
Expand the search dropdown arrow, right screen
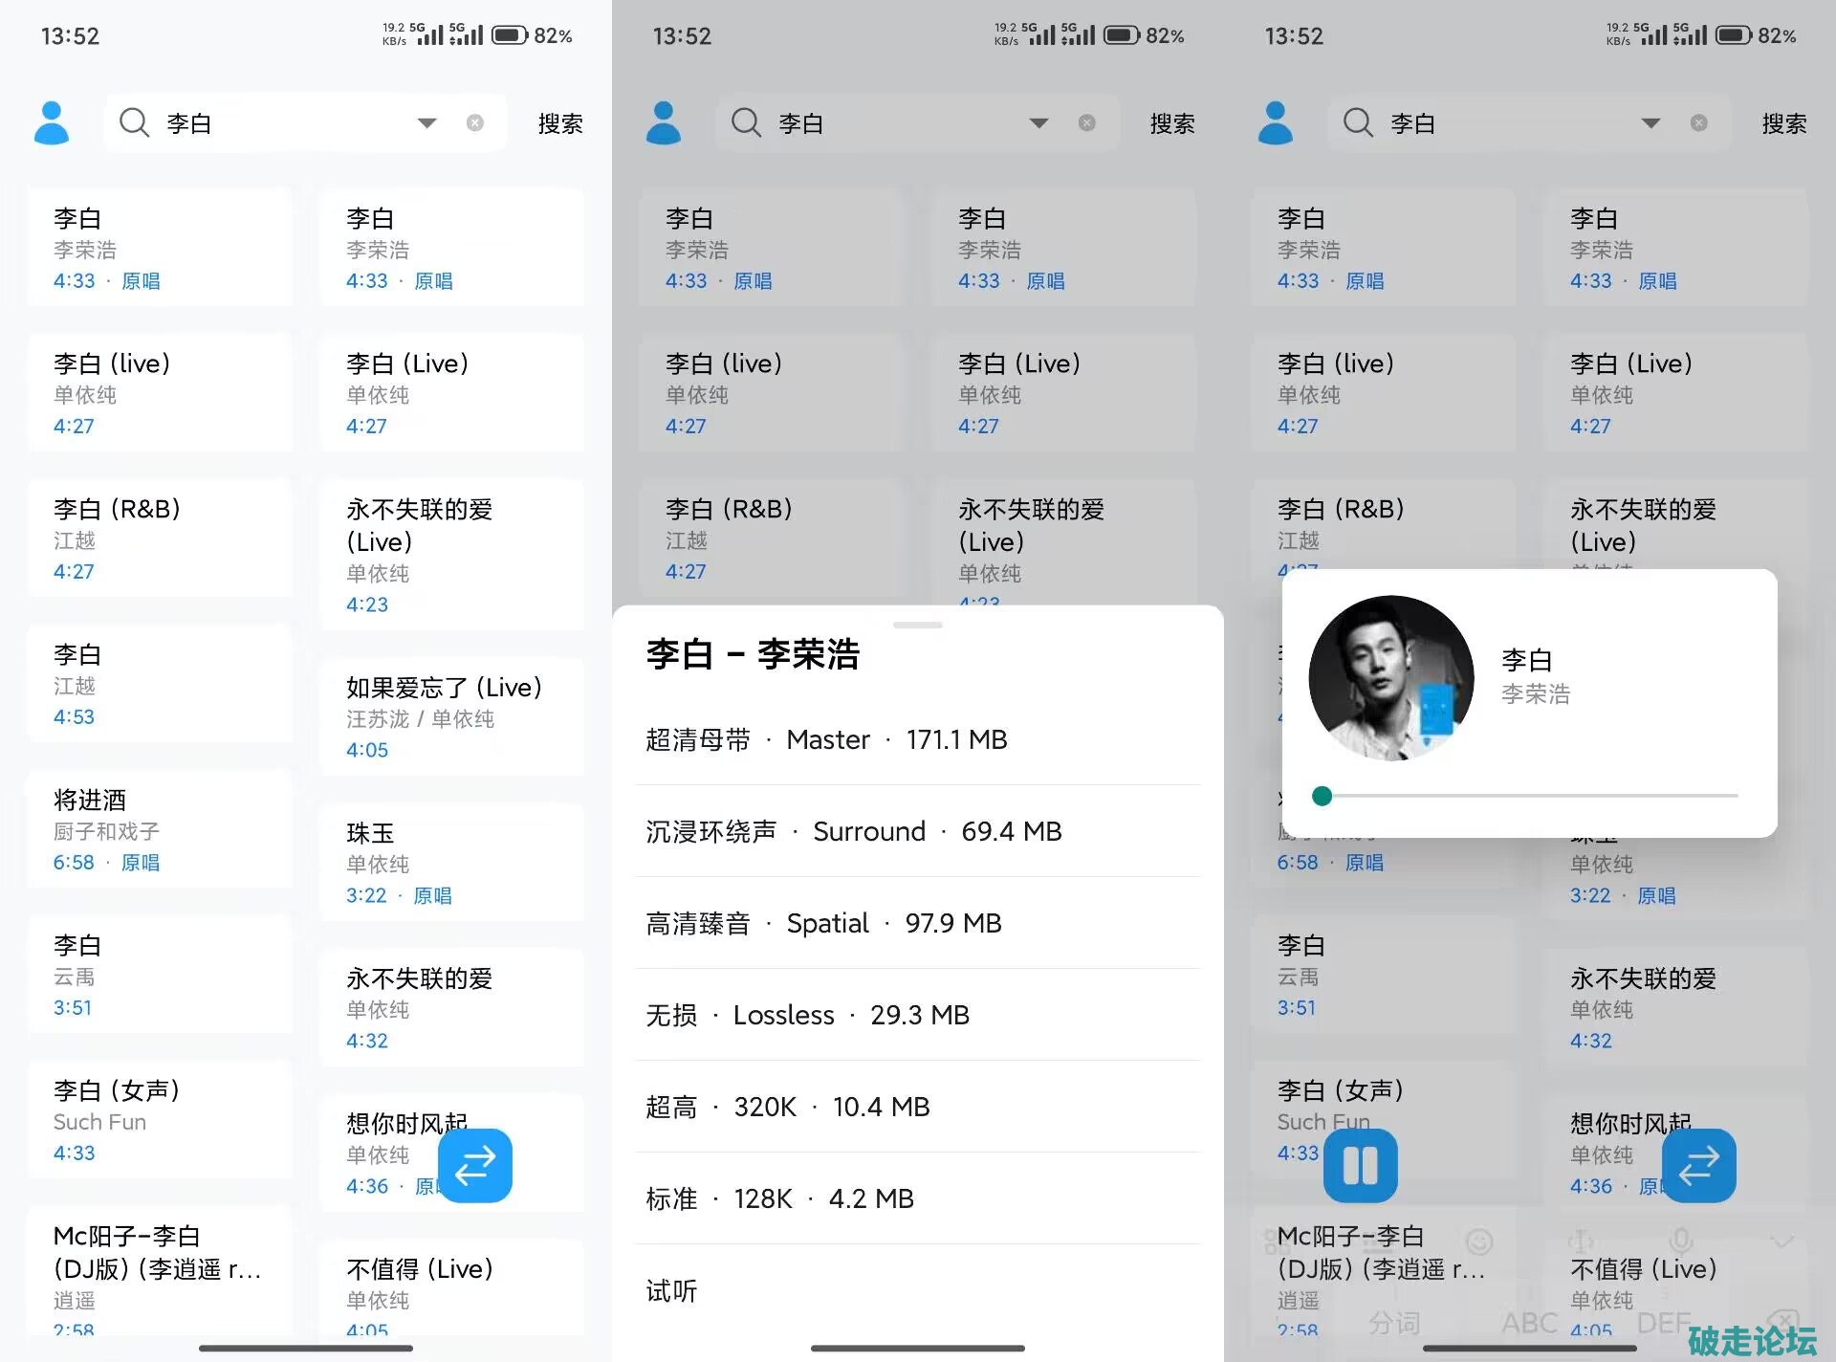click(1650, 122)
